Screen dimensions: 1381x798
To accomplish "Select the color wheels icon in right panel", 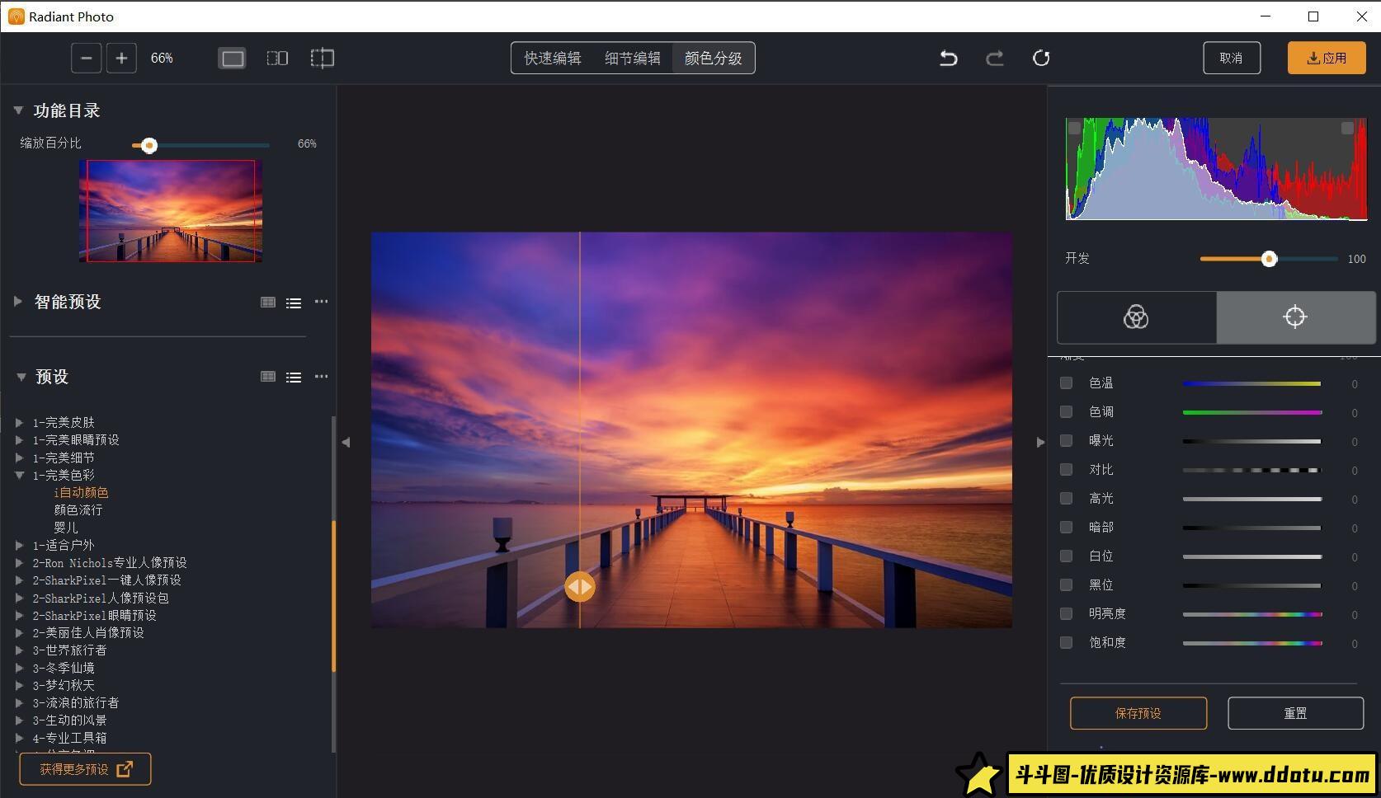I will click(x=1135, y=317).
